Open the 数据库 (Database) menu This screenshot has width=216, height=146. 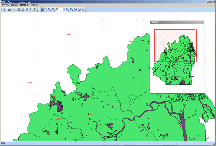pyautogui.click(x=24, y=5)
